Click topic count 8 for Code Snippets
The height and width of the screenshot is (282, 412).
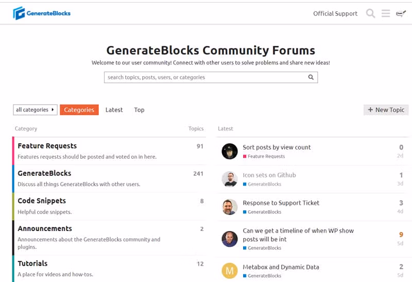[202, 201]
